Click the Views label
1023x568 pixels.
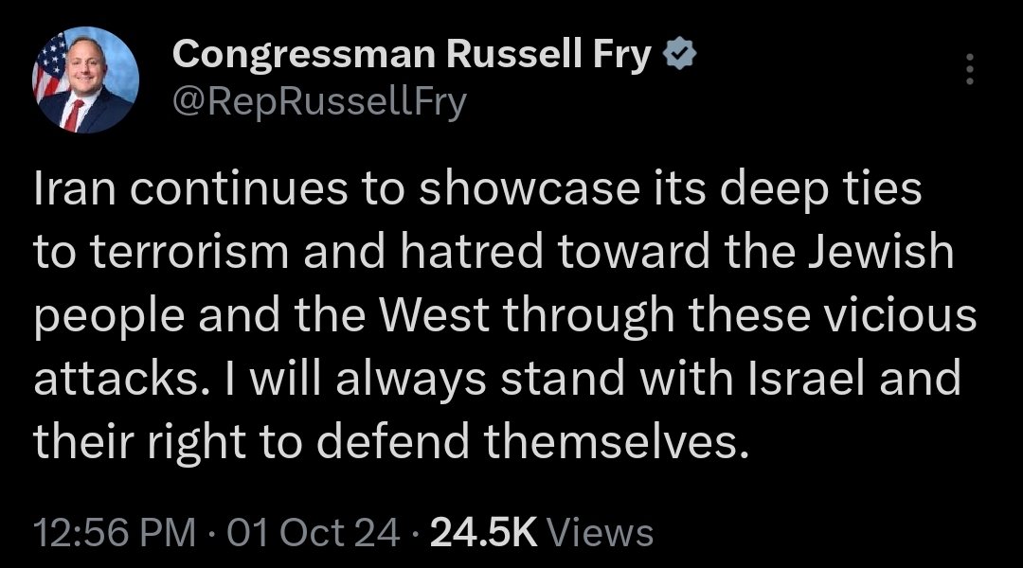(601, 533)
